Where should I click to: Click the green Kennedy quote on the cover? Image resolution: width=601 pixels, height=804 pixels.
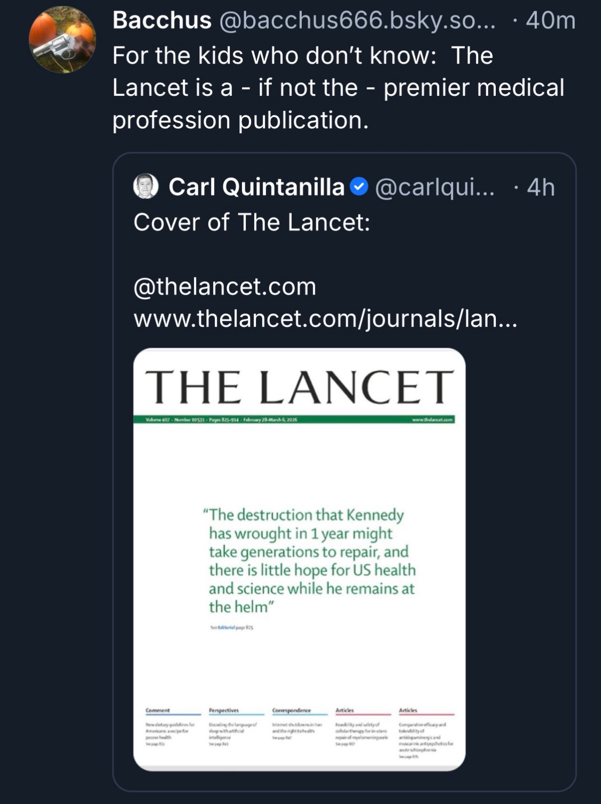(x=311, y=560)
